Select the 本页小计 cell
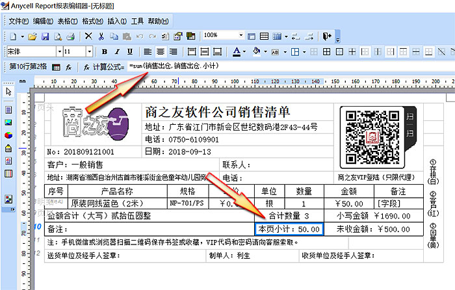 [289, 229]
